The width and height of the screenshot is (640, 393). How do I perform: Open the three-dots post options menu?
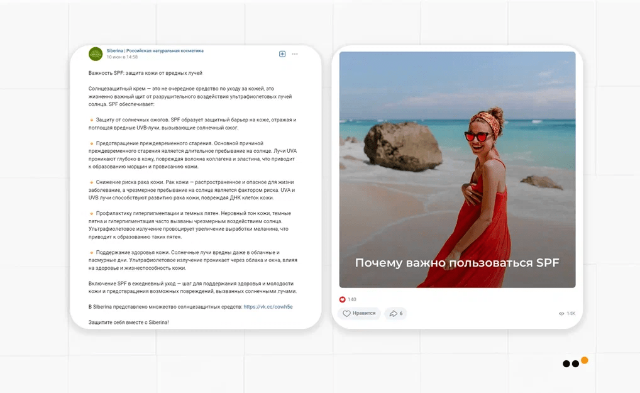point(295,54)
